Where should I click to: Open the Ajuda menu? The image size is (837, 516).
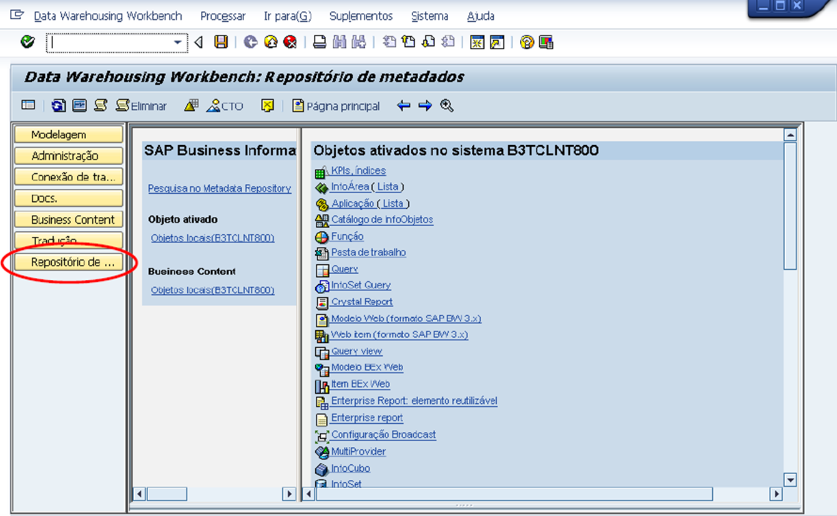point(481,16)
